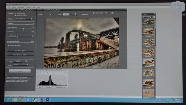The height and width of the screenshot is (105, 186).
Task: Select the Surreal 2 preset thumbnail
Action: [148, 83]
